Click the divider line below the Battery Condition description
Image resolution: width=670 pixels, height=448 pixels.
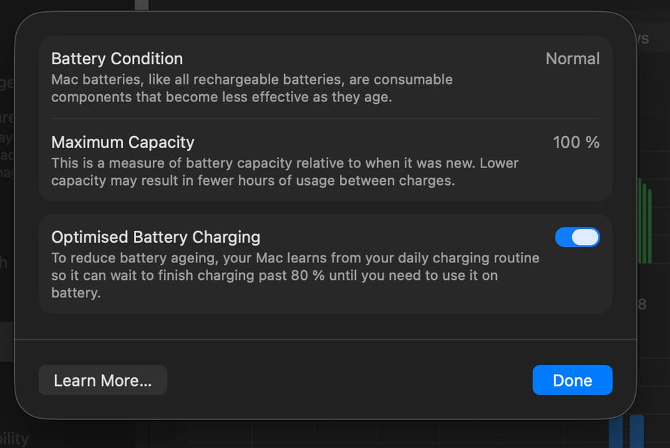(325, 119)
